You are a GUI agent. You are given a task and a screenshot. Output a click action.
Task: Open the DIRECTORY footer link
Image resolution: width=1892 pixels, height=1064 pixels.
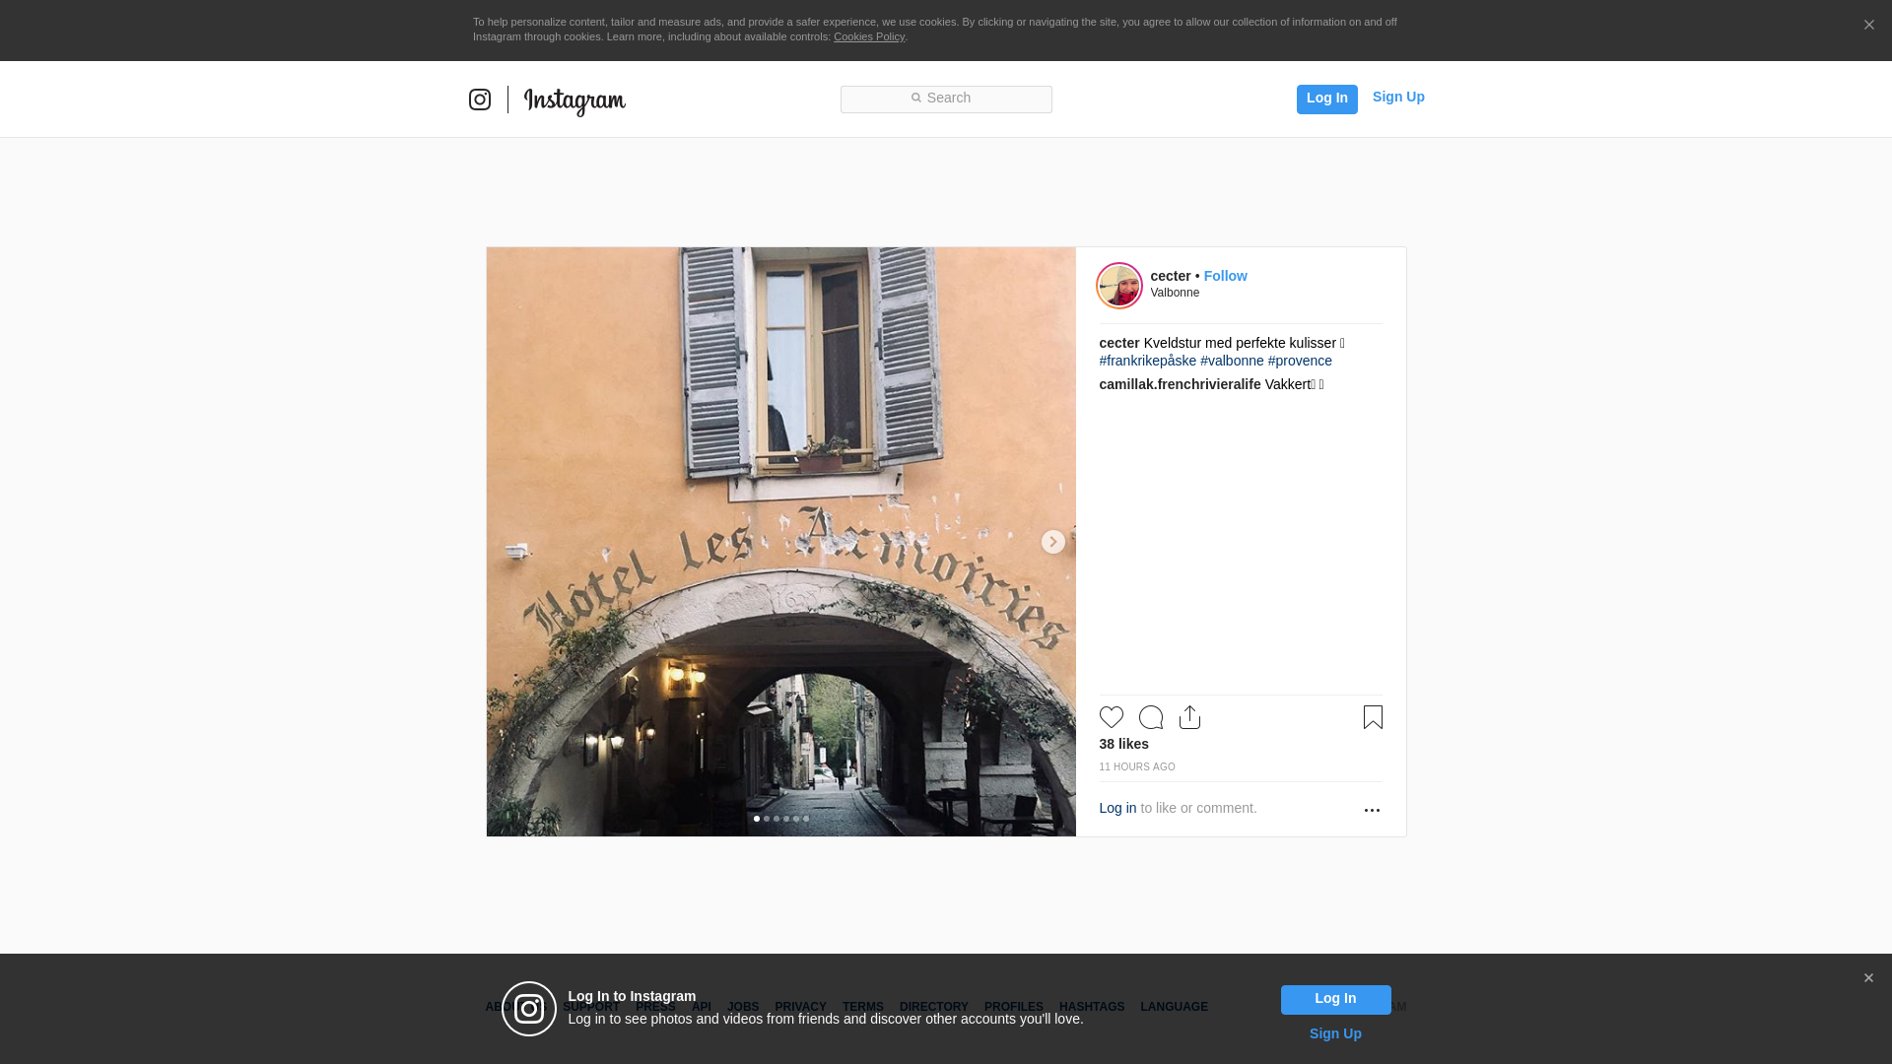coord(934,1007)
